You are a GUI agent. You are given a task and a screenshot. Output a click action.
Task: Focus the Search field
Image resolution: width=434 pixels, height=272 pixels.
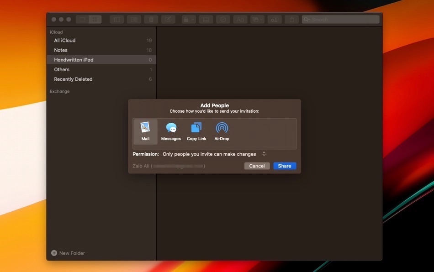pos(340,19)
